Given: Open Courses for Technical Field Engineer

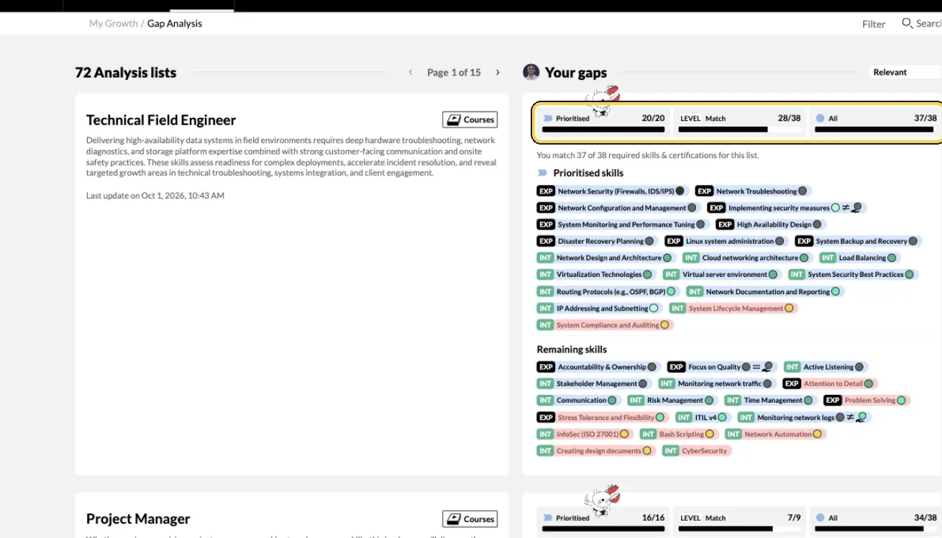Looking at the screenshot, I should 470,119.
